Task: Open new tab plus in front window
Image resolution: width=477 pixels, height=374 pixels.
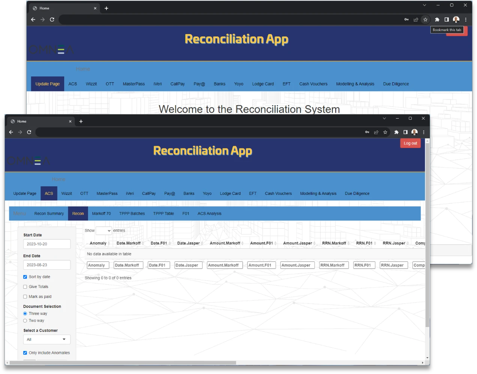Action: [81, 121]
